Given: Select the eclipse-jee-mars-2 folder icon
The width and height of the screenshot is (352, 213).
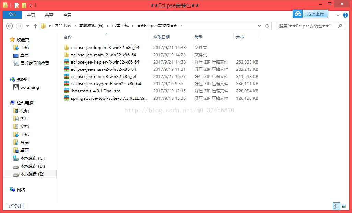Looking at the screenshot, I should point(66,55).
